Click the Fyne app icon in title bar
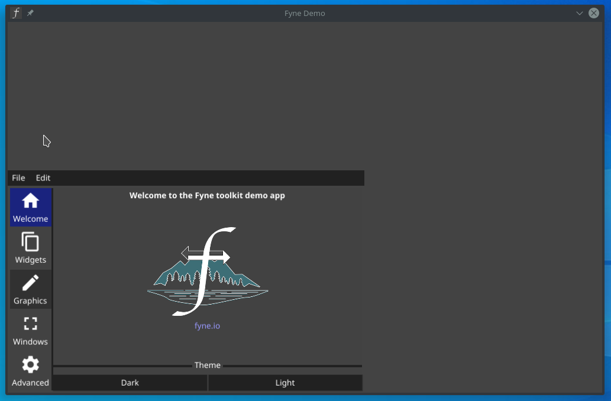 tap(15, 13)
